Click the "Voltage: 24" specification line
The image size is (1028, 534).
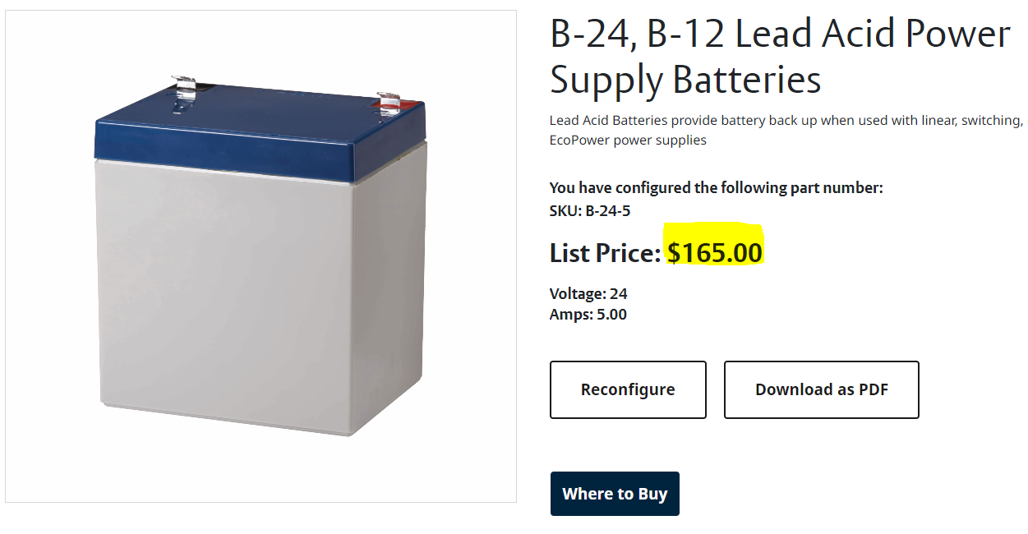588,293
